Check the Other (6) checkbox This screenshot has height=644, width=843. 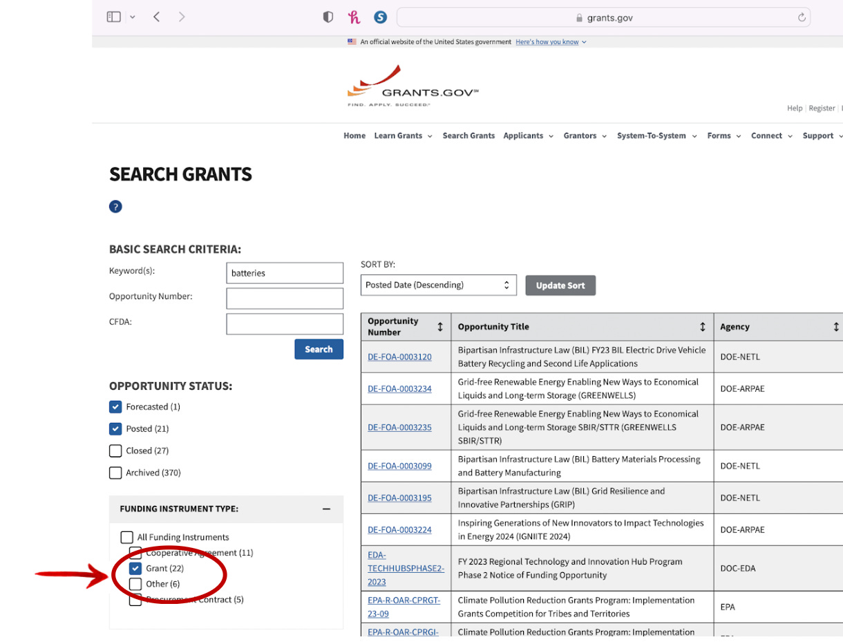pyautogui.click(x=135, y=585)
